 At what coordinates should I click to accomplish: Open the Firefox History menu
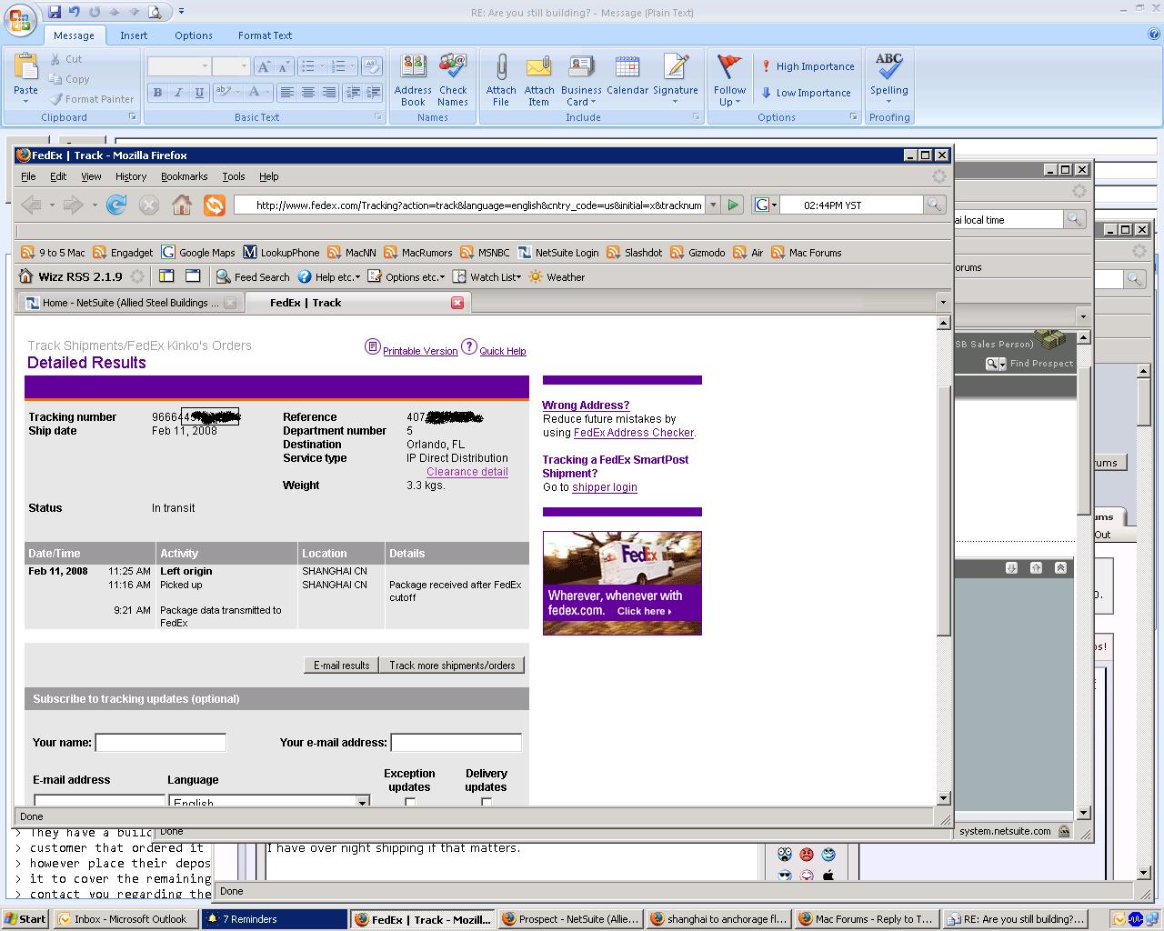pos(131,176)
